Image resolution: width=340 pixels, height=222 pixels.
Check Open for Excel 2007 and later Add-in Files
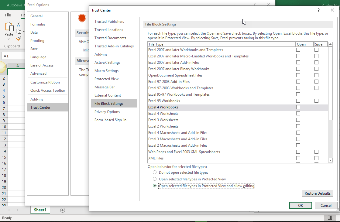[298, 63]
